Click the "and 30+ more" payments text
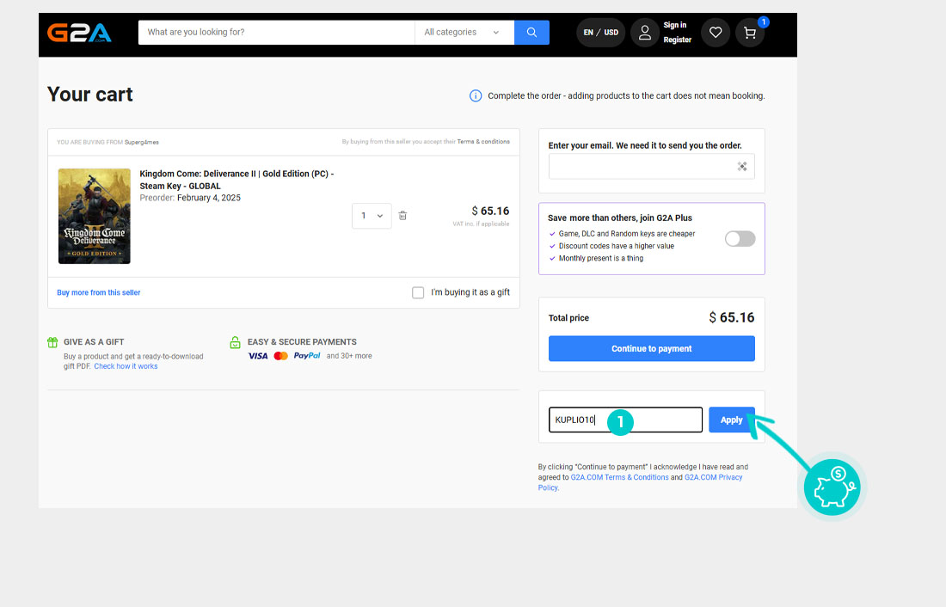Screen dimensions: 946x607 click(349, 356)
